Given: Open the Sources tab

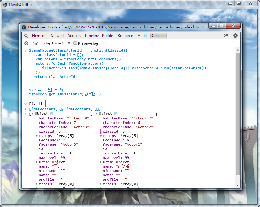Looking at the screenshot, I should tap(74, 36).
